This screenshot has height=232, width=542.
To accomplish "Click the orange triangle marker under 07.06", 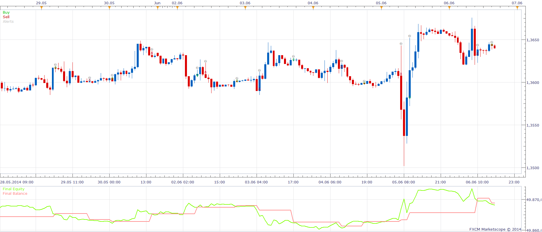I will click(517, 8).
